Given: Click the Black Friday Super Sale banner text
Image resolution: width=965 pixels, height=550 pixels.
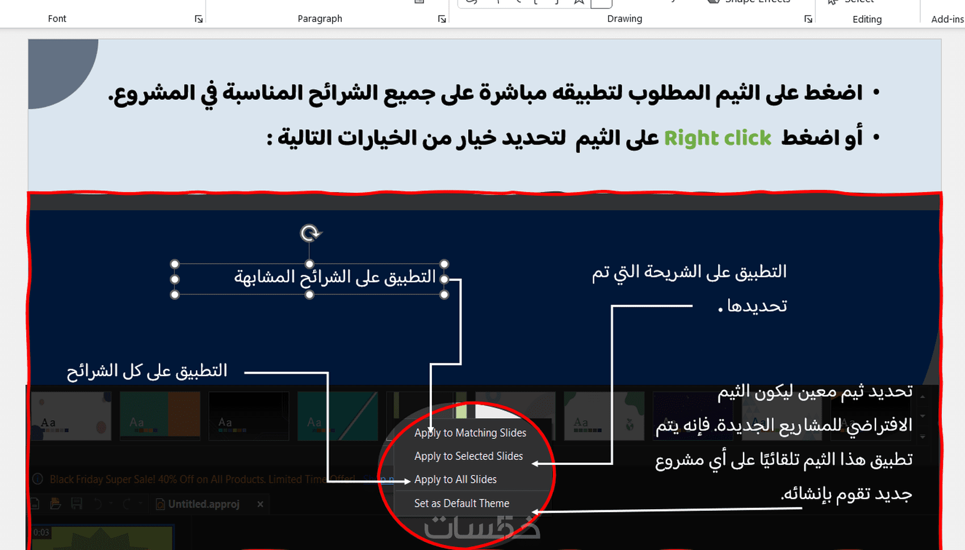Looking at the screenshot, I should [203, 479].
